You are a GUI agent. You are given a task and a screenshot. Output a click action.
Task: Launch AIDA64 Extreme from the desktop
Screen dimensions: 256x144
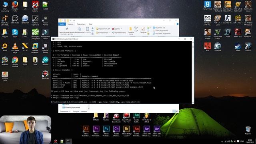click(x=35, y=6)
